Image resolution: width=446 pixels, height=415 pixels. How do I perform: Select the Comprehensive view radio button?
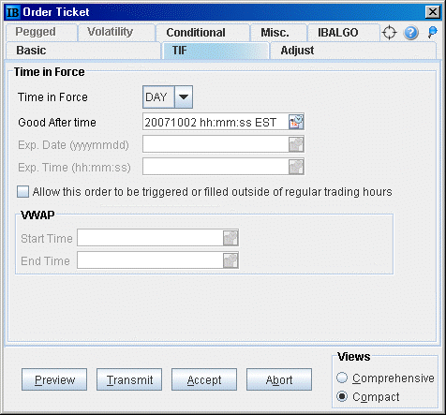(x=342, y=378)
